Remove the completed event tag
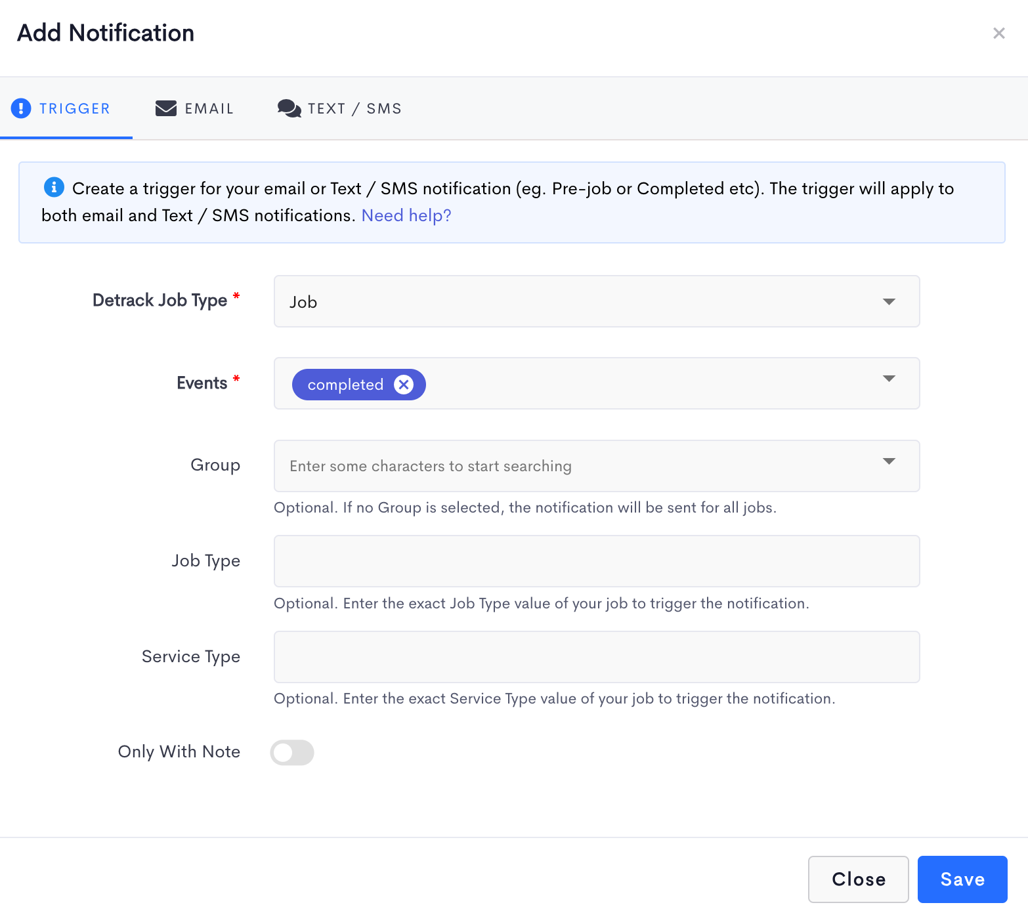The height and width of the screenshot is (907, 1028). (x=404, y=385)
